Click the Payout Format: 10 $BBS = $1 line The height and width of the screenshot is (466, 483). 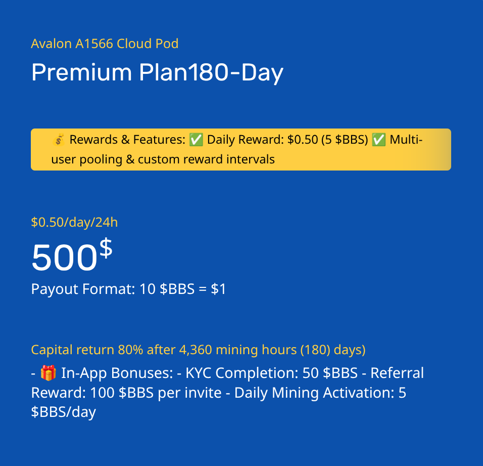pos(128,289)
